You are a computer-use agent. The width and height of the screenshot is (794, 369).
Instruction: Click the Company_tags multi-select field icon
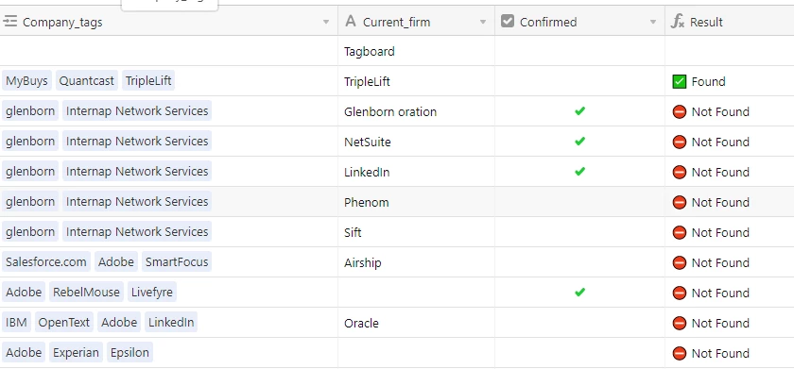pyautogui.click(x=9, y=21)
